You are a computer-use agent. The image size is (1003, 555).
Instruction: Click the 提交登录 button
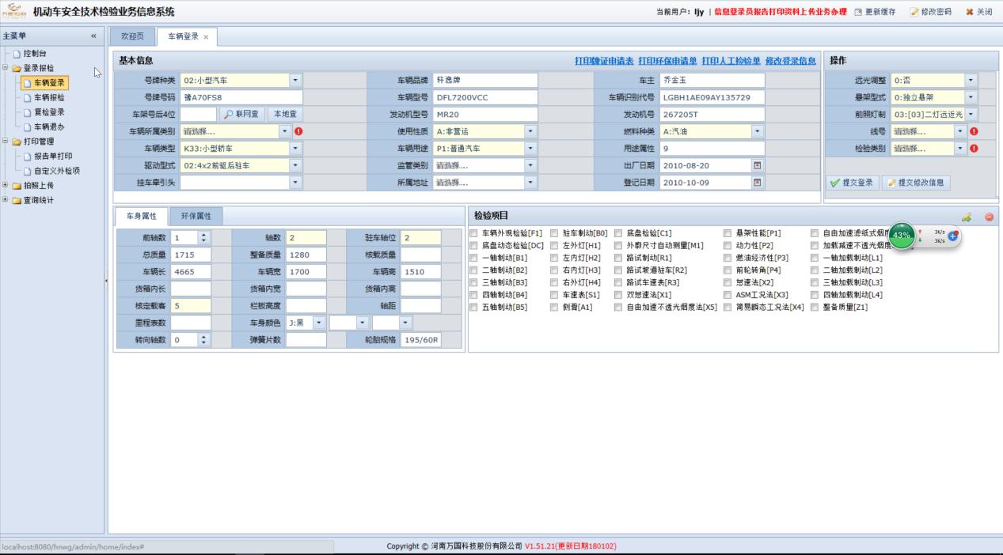coord(852,183)
